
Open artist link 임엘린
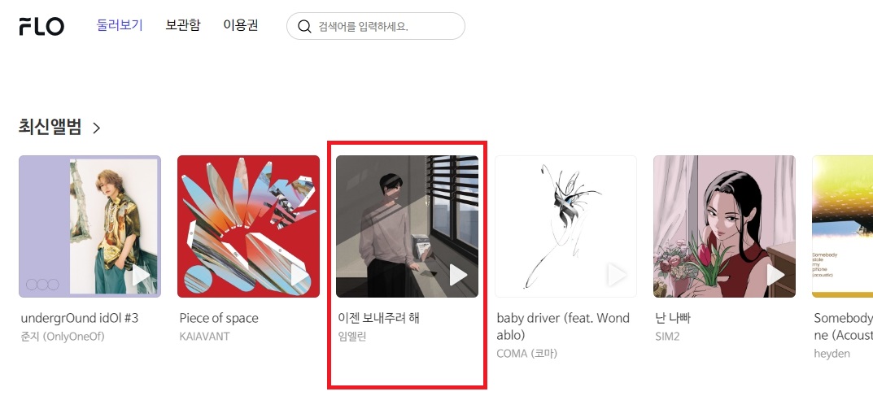point(351,337)
